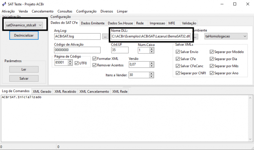Viewport: 254px width, 150px height.
Task: Click the log scrollbar down arrow
Action: pyautogui.click(x=250, y=139)
